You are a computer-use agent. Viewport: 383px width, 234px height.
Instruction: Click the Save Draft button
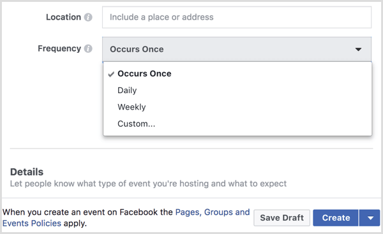point(282,217)
